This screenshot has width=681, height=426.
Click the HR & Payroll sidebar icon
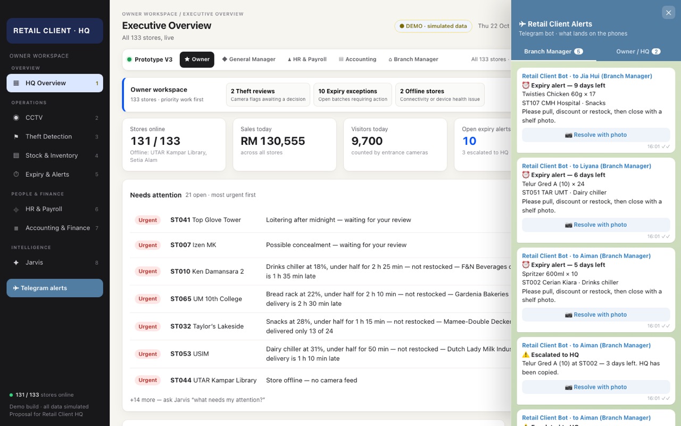click(16, 209)
